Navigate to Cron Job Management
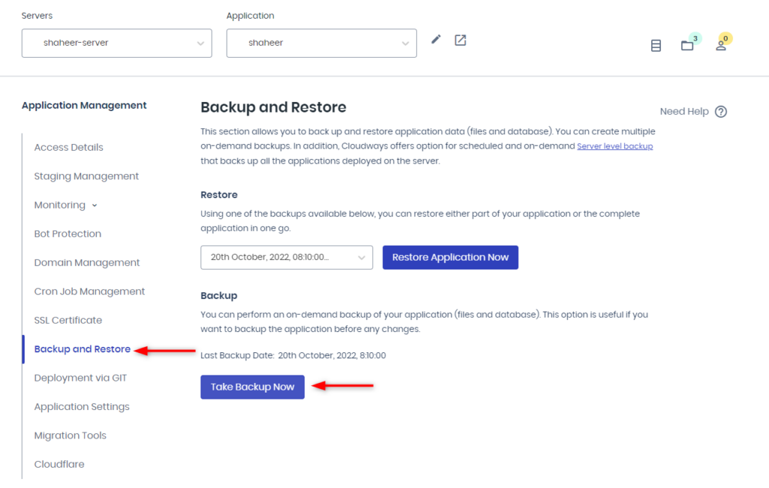 pyautogui.click(x=89, y=291)
